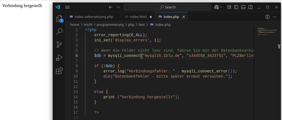This screenshot has height=120, width=282.
Task: Click the mysqli_connect call on line 6
Action: (x=124, y=55)
